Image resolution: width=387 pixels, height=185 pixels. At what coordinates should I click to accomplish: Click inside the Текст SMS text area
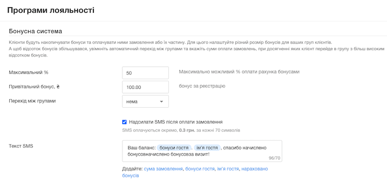(x=202, y=151)
